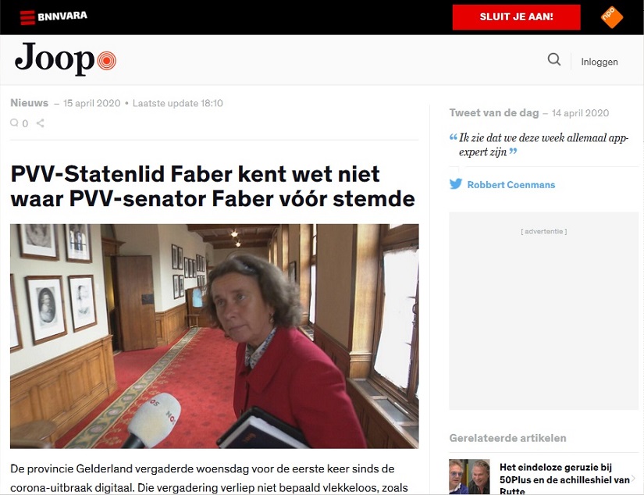Open the Inloggen link
Image resolution: width=644 pixels, height=495 pixels.
click(x=600, y=62)
